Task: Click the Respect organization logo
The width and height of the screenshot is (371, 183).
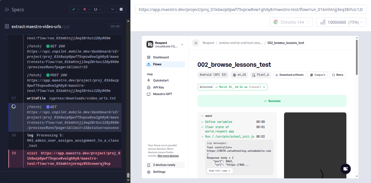Action: [150, 44]
